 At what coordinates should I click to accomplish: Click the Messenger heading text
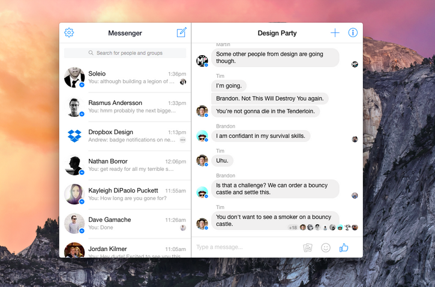125,33
